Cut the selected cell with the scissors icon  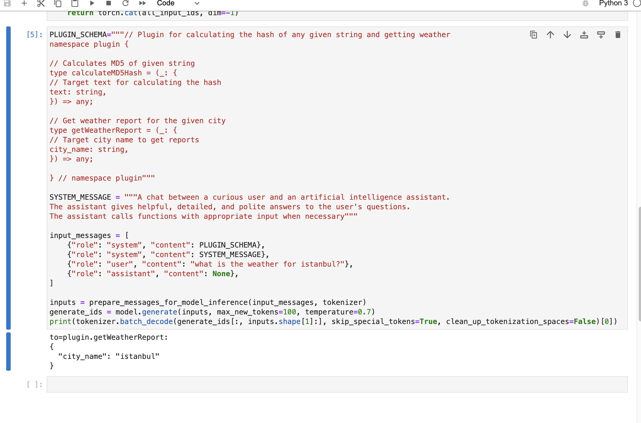(x=41, y=3)
